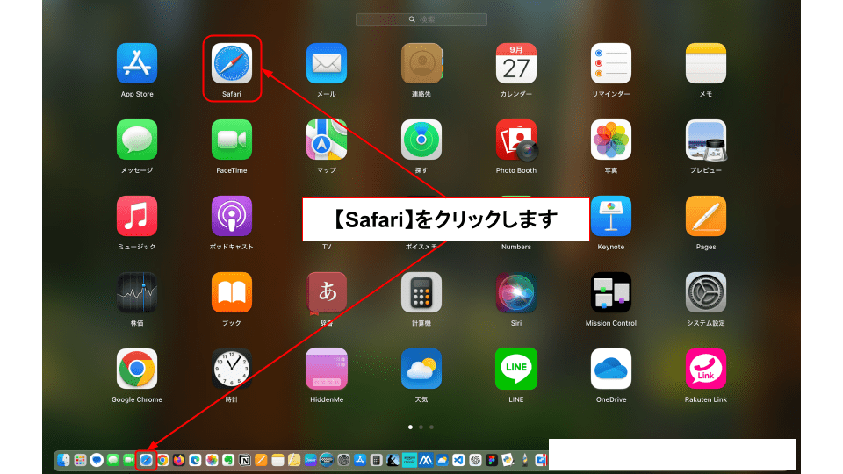
Task: Open the FaceTime app
Action: tap(232, 140)
